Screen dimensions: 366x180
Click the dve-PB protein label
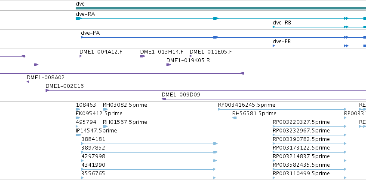(x=282, y=42)
